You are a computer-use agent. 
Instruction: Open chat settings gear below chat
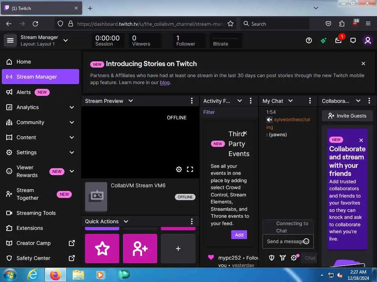[294, 258]
